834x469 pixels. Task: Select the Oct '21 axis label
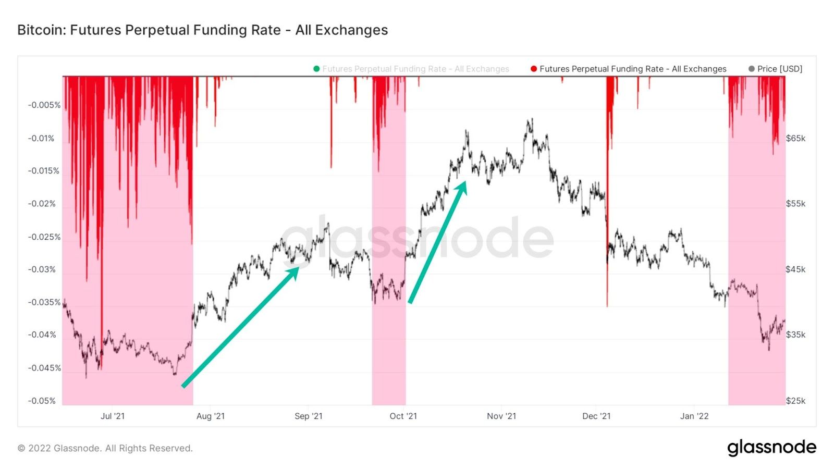(403, 416)
